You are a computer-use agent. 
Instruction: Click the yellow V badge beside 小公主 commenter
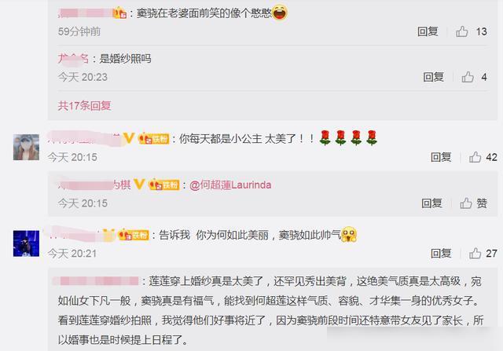pyautogui.click(x=129, y=138)
